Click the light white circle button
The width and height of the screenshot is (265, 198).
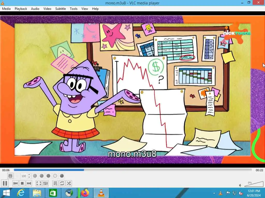point(55,176)
